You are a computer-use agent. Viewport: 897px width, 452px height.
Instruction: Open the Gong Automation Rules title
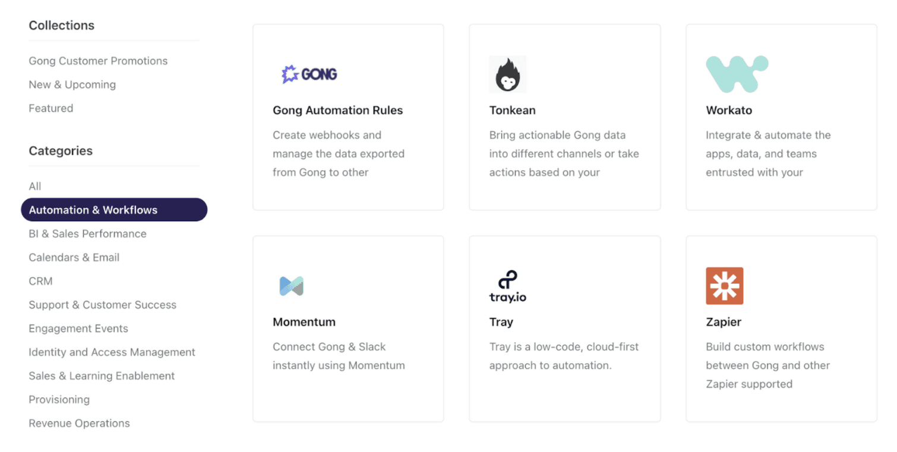pos(337,110)
